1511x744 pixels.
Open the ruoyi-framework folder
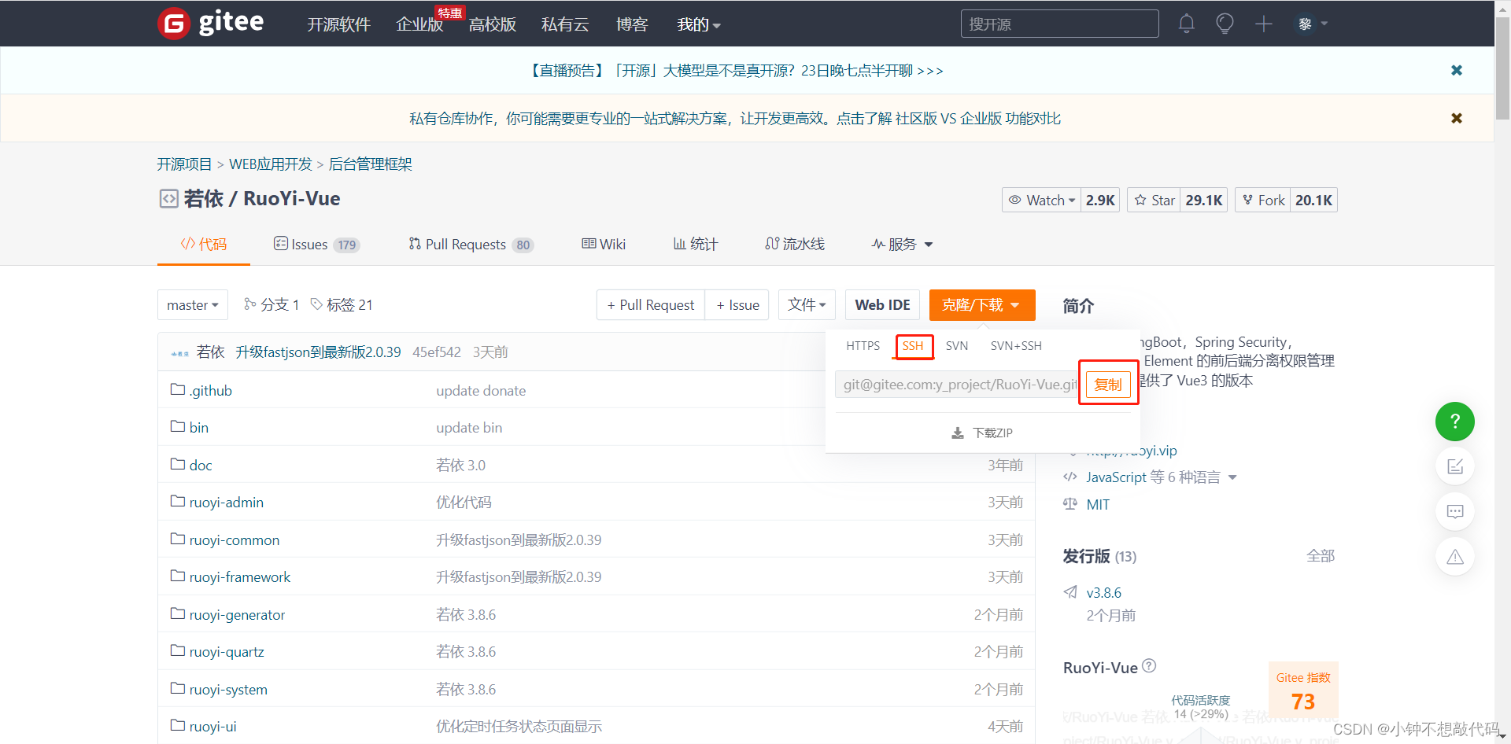240,576
